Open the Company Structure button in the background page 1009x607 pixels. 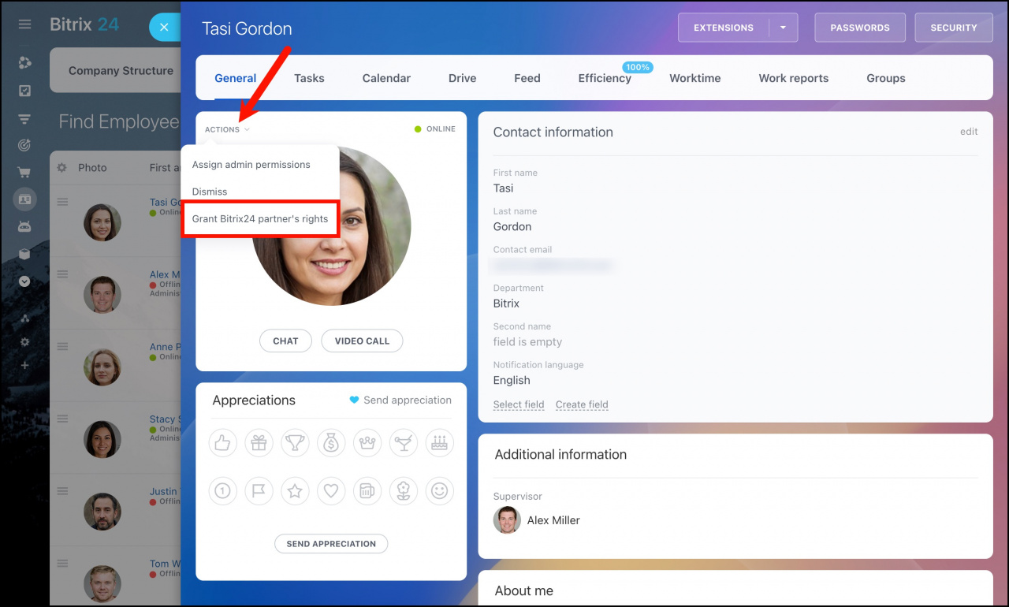pos(121,71)
